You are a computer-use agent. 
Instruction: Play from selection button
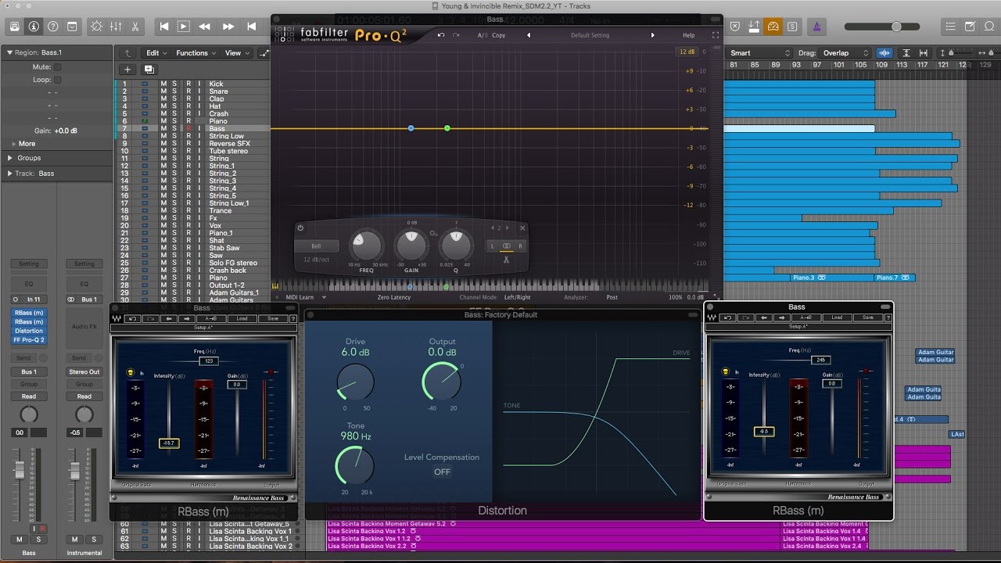point(184,26)
